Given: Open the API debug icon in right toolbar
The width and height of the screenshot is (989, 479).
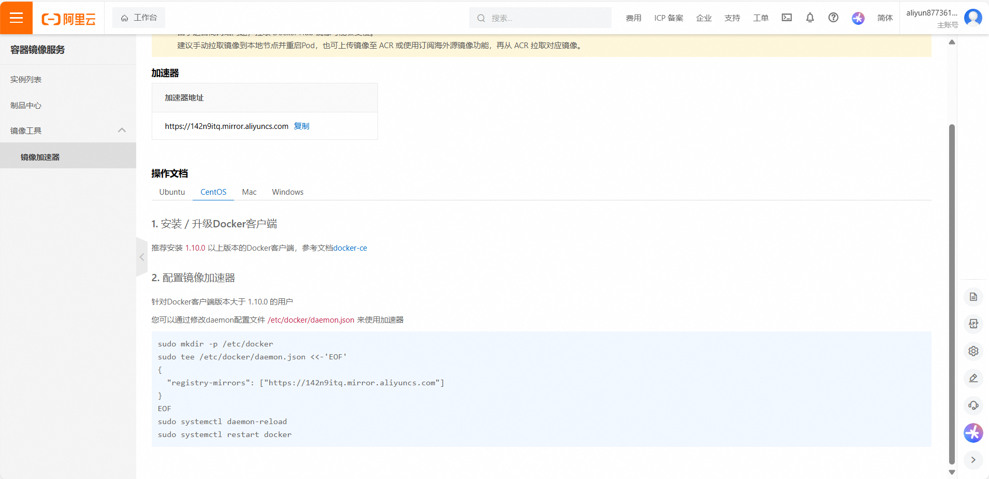Looking at the screenshot, I should point(973,324).
